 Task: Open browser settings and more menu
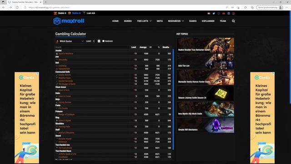click(x=287, y=7)
